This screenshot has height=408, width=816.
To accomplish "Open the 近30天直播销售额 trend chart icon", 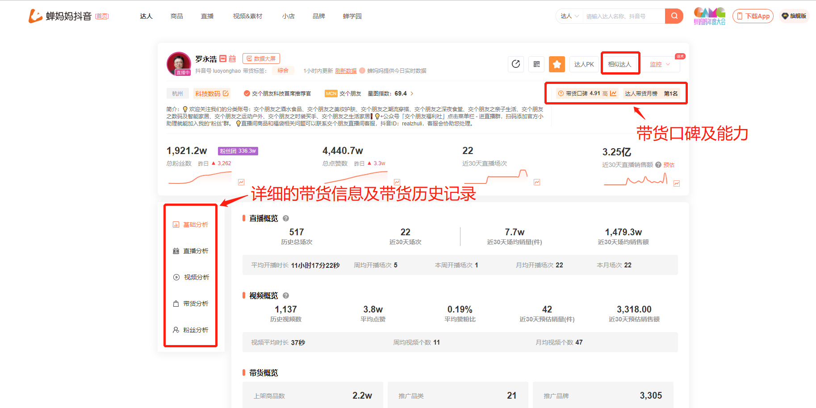I will coord(677,183).
